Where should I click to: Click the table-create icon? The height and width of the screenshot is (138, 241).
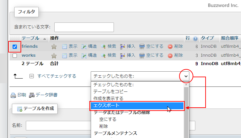(x=20, y=109)
